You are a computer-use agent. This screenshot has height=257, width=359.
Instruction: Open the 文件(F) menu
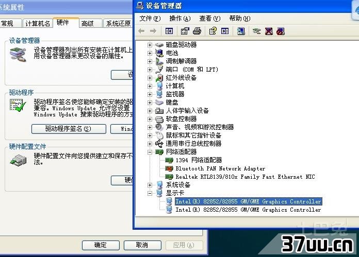pyautogui.click(x=150, y=19)
